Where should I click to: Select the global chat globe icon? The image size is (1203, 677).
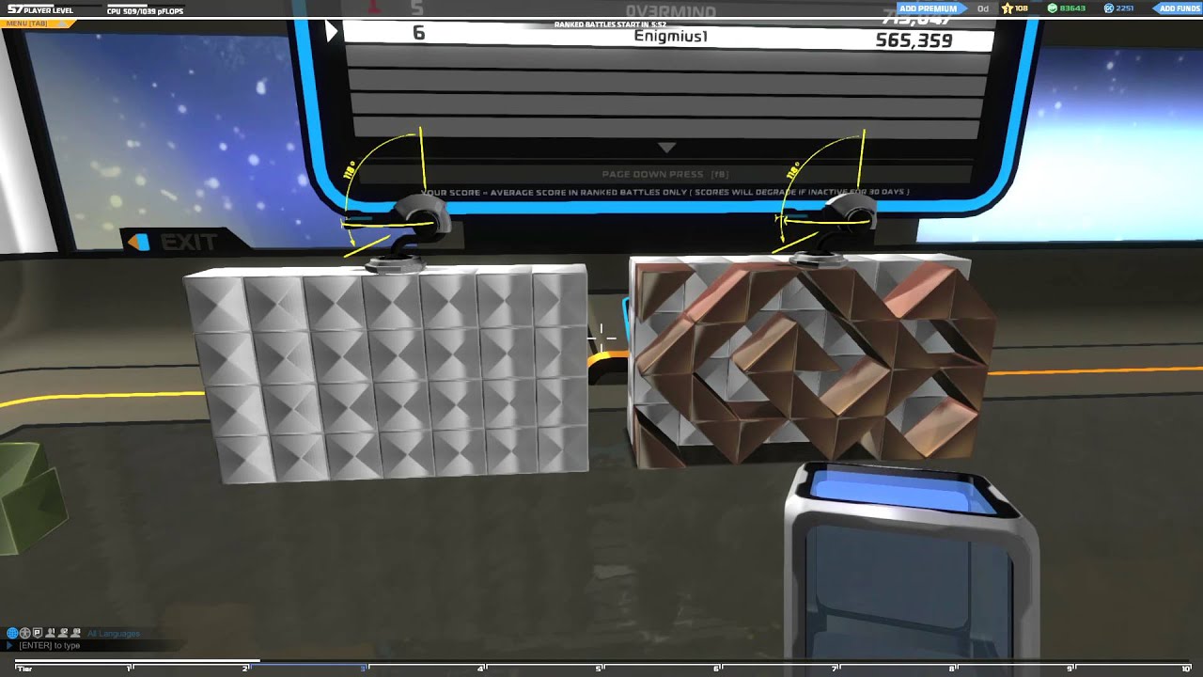(x=12, y=633)
